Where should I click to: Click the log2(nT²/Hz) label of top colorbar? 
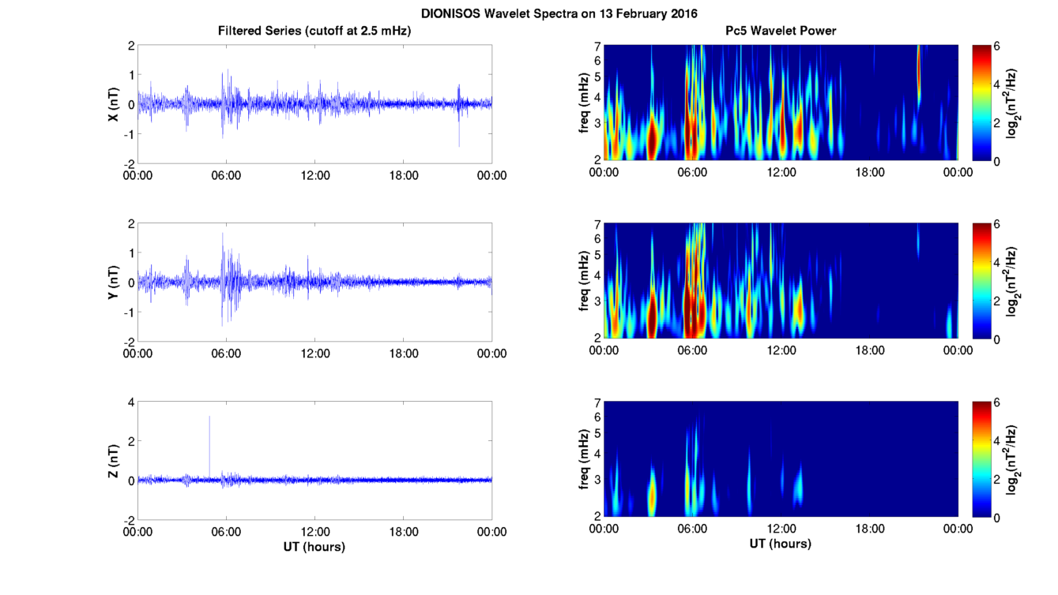click(x=1014, y=103)
